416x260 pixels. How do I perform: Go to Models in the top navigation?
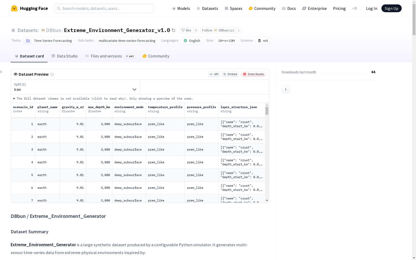coord(181,8)
